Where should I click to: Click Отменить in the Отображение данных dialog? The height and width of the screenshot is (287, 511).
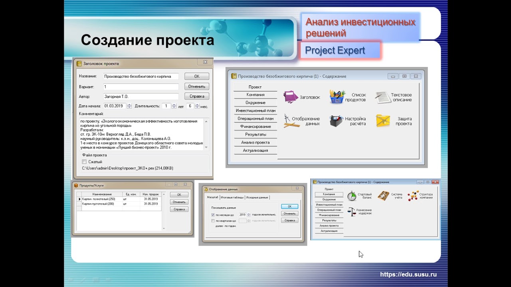pyautogui.click(x=289, y=213)
